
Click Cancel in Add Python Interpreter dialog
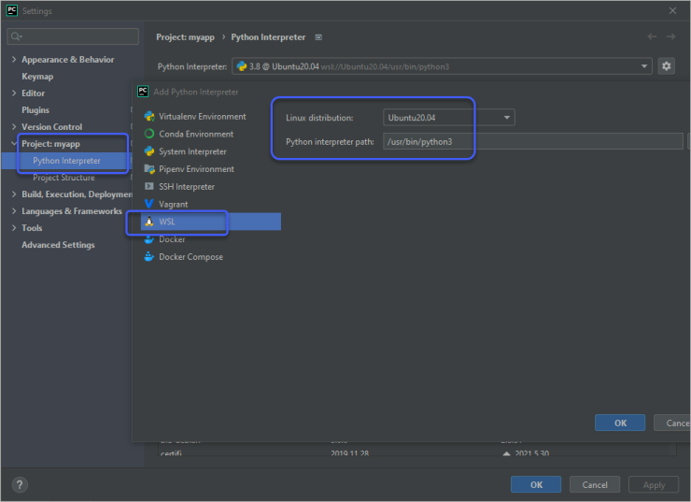[x=673, y=423]
